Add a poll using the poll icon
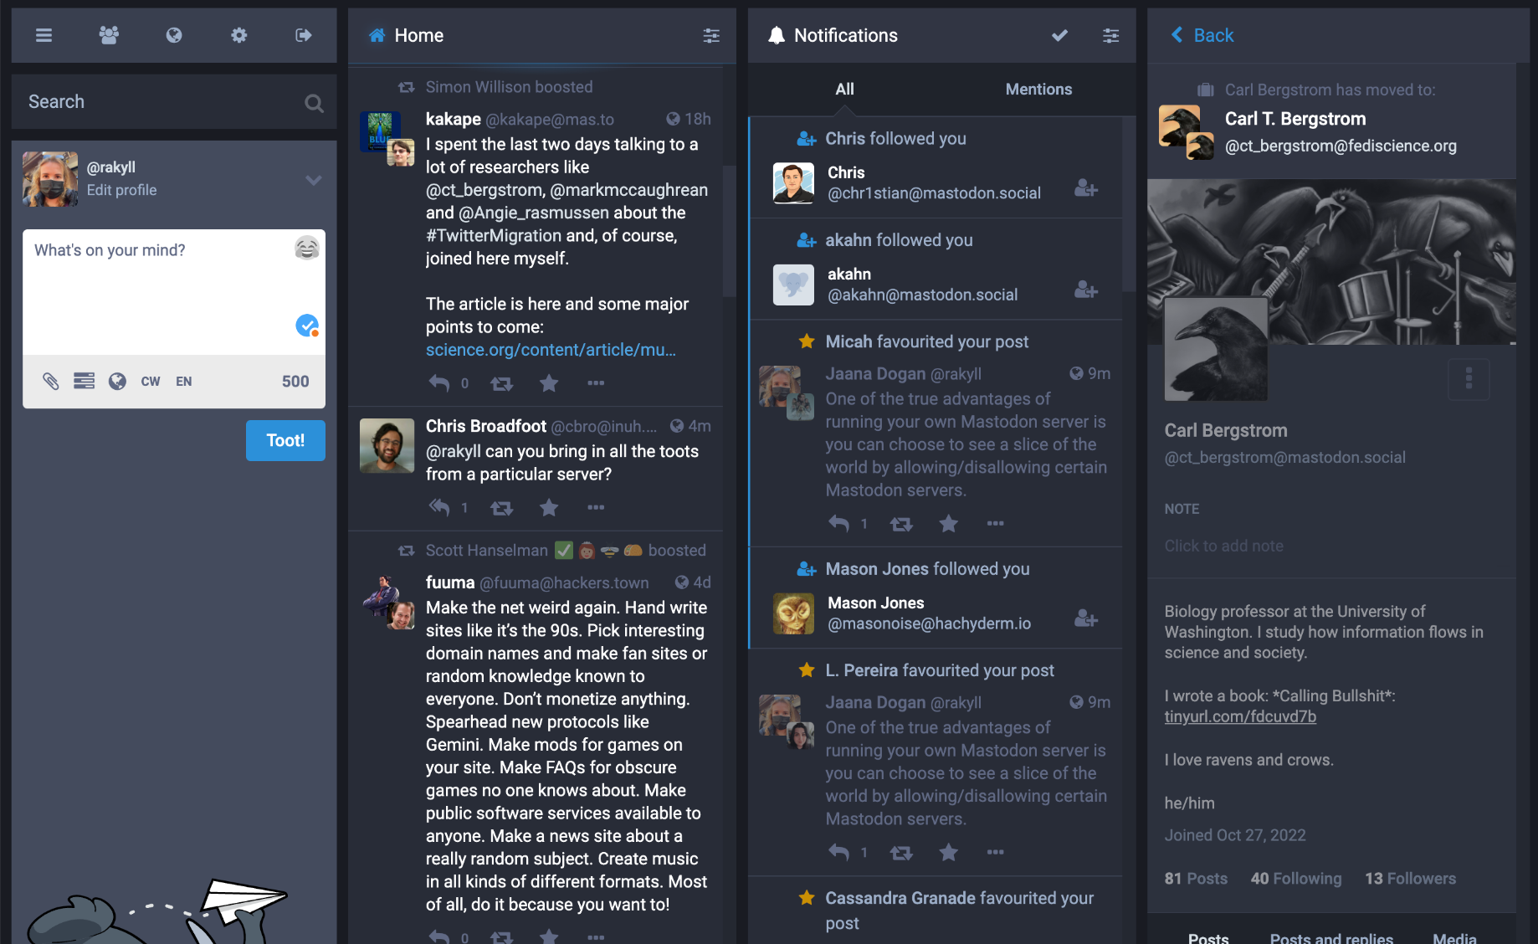Viewport: 1538px width, 944px height. 84,382
